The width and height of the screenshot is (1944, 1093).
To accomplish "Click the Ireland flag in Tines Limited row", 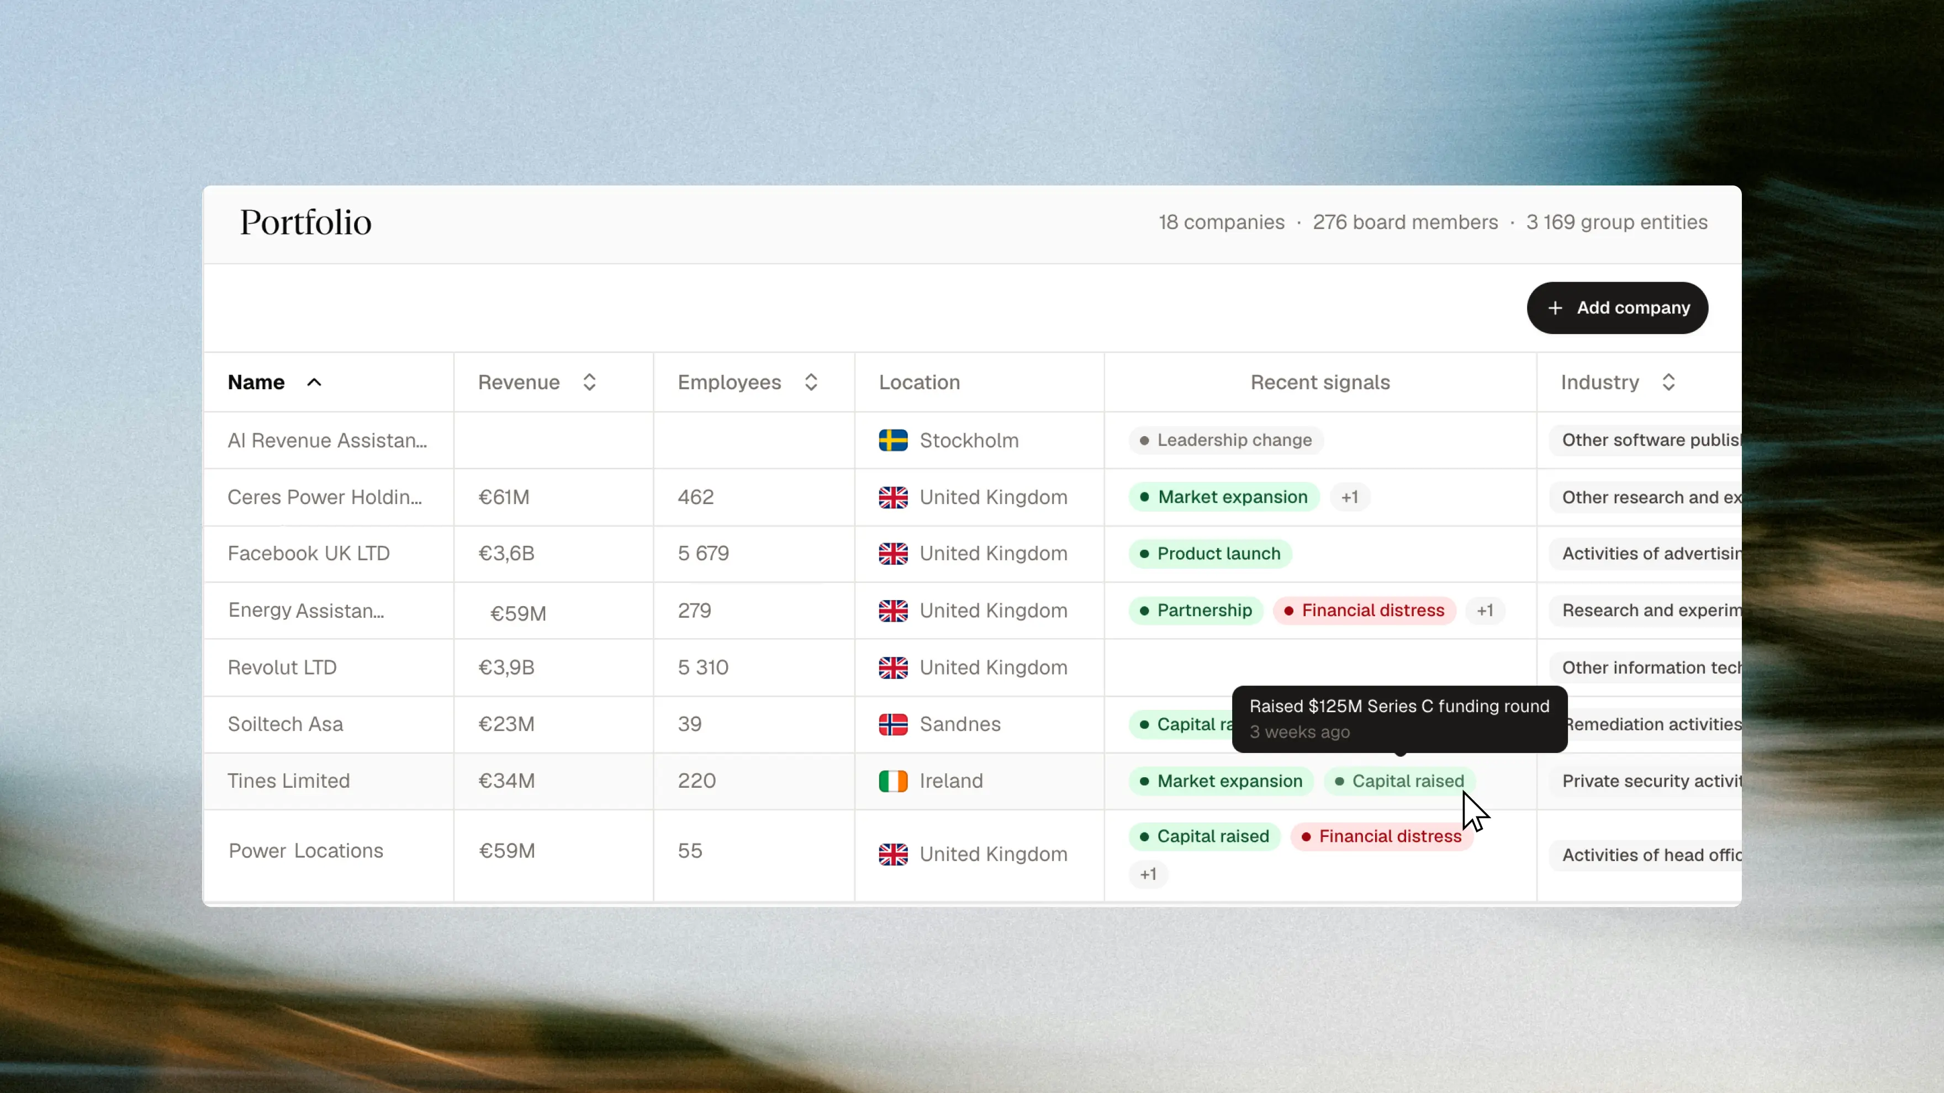I will [x=893, y=782].
